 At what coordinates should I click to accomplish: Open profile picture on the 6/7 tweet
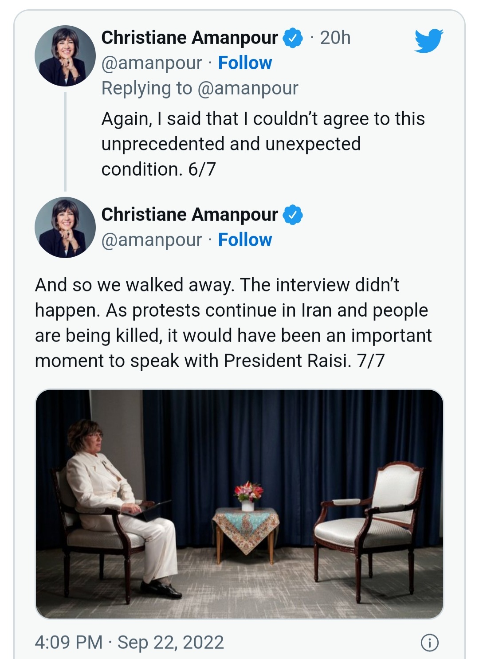[65, 56]
